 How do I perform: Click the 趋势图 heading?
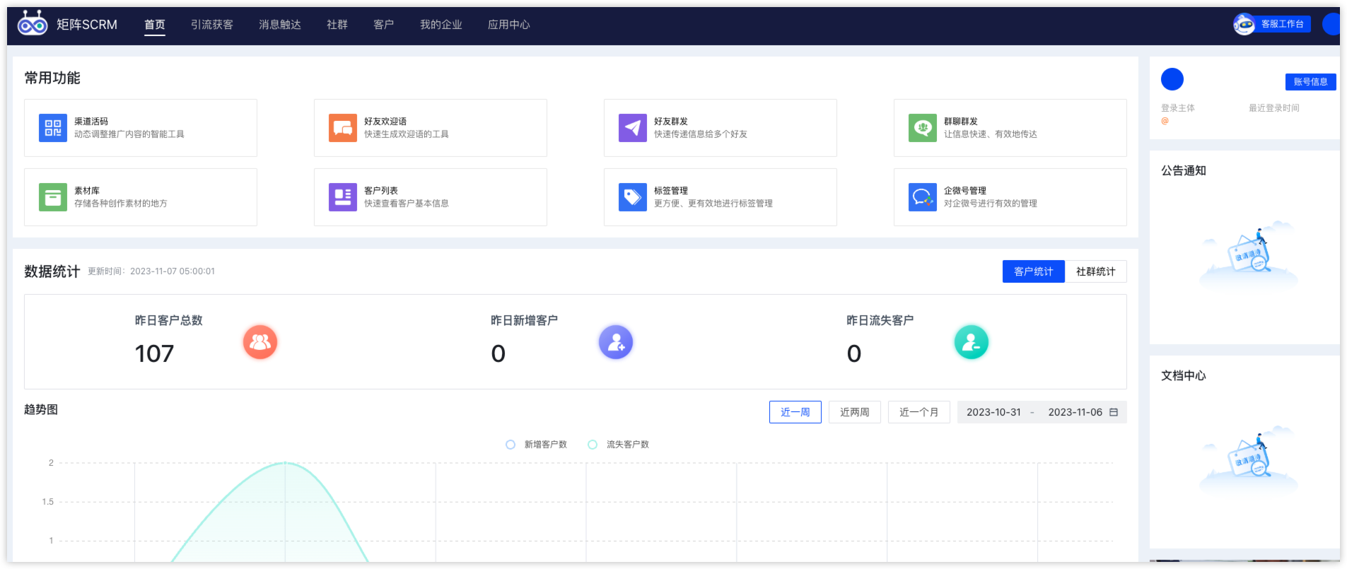(x=41, y=410)
